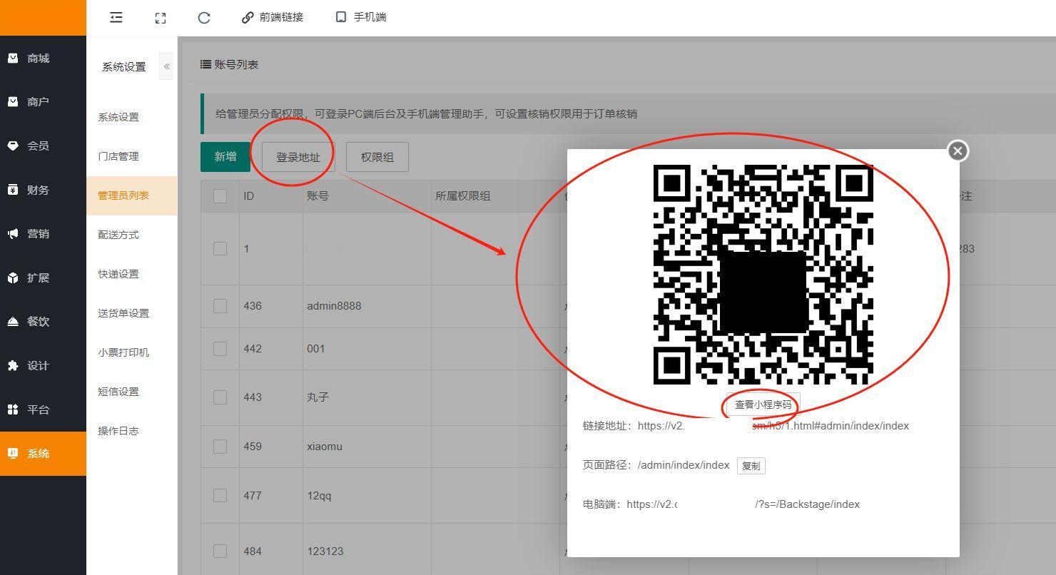Open 操作日志 menu item
The image size is (1056, 575).
pos(118,431)
